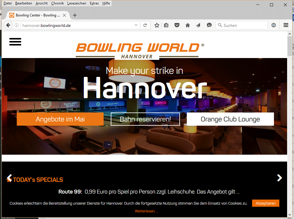
Task: Click the paper plane send icon
Action: pos(198,25)
